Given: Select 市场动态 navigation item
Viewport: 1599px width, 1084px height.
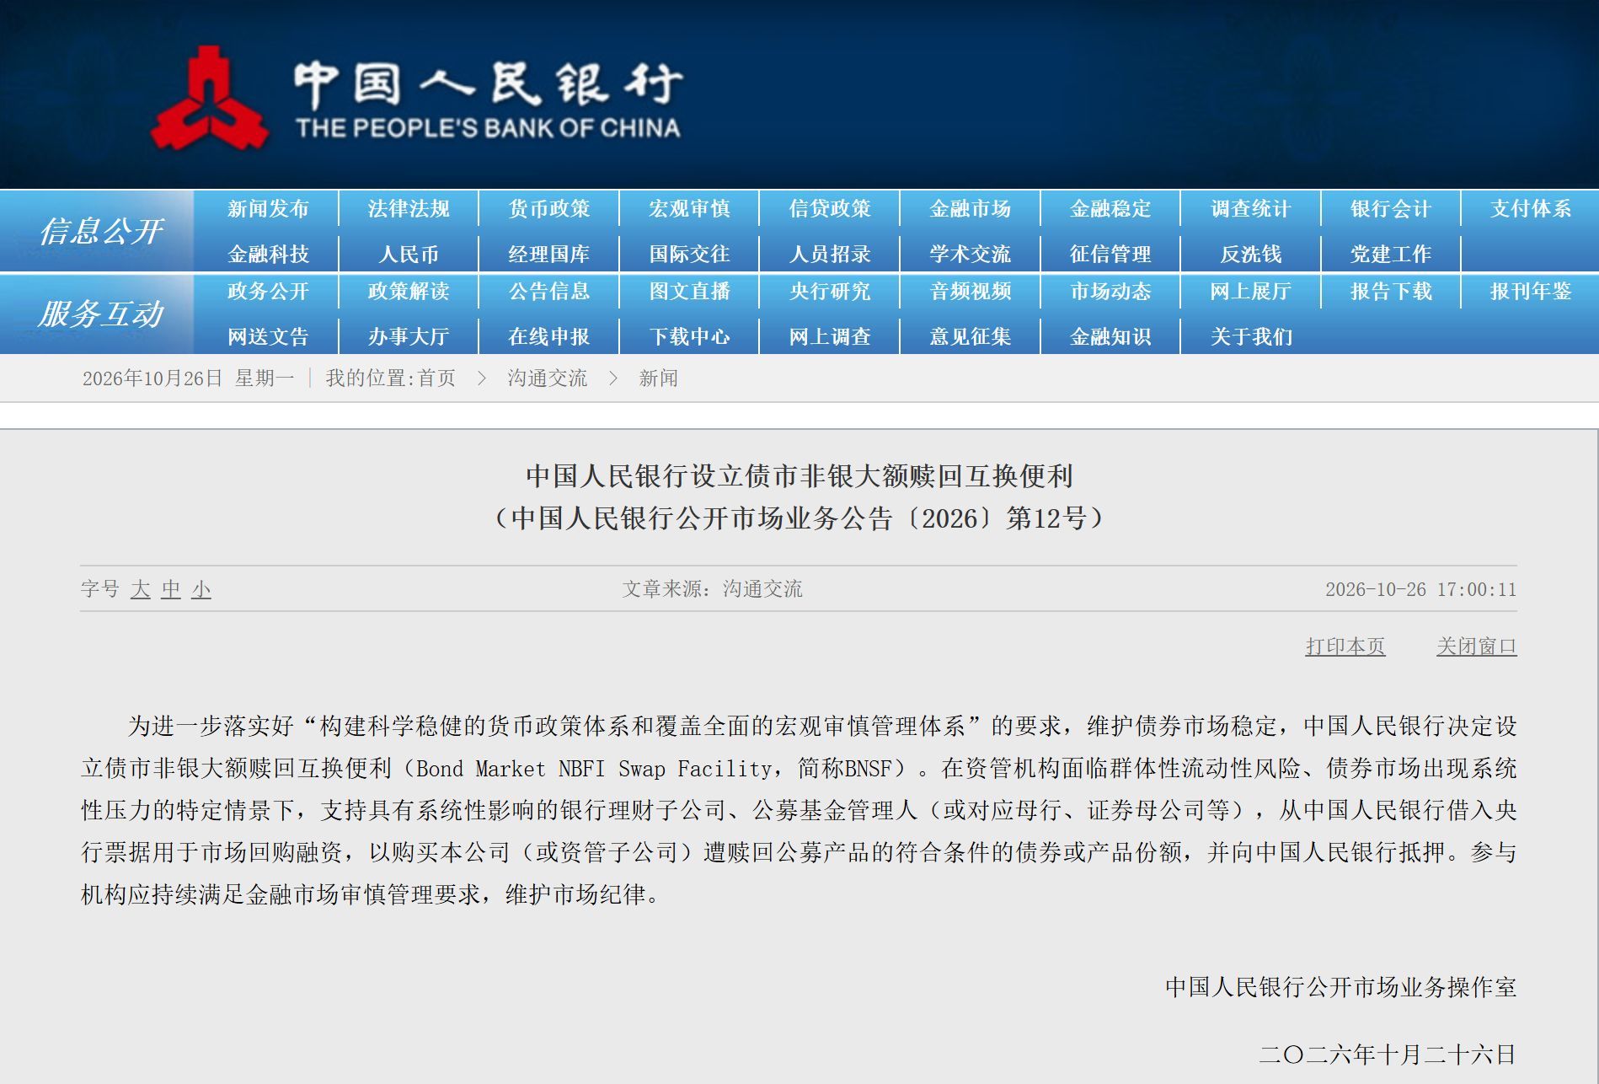Looking at the screenshot, I should point(1110,292).
